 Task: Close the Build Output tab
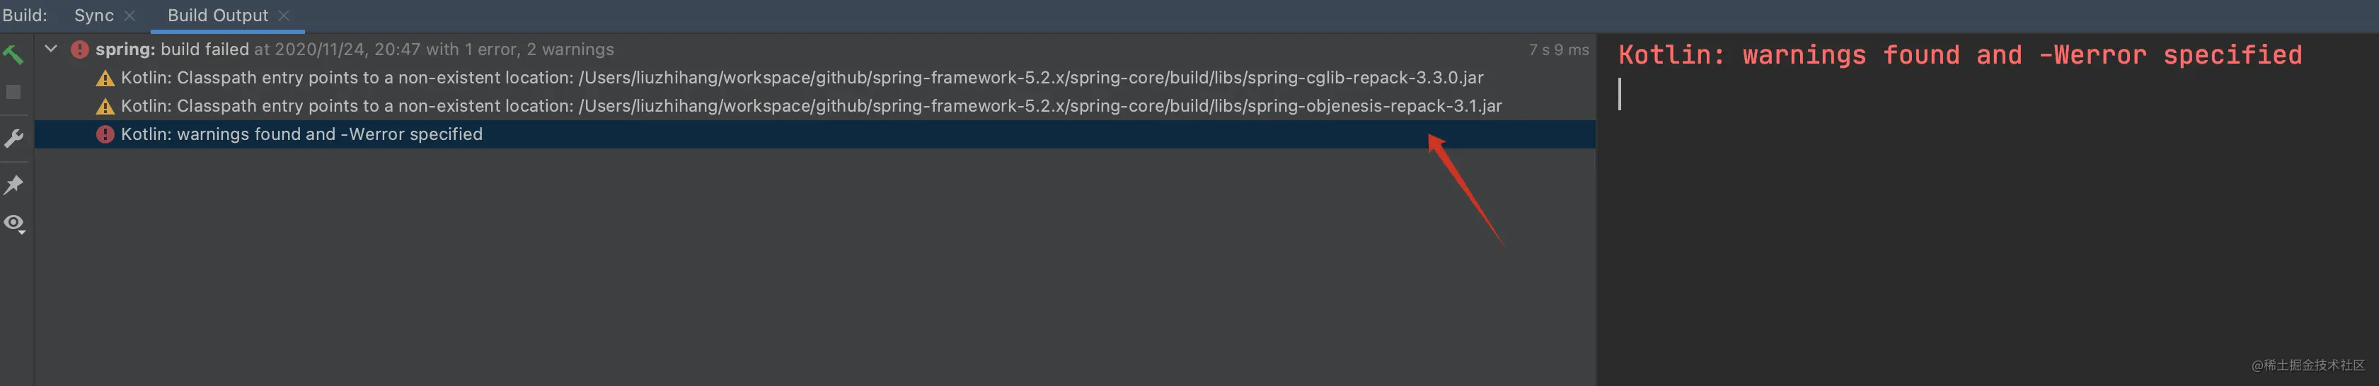284,16
